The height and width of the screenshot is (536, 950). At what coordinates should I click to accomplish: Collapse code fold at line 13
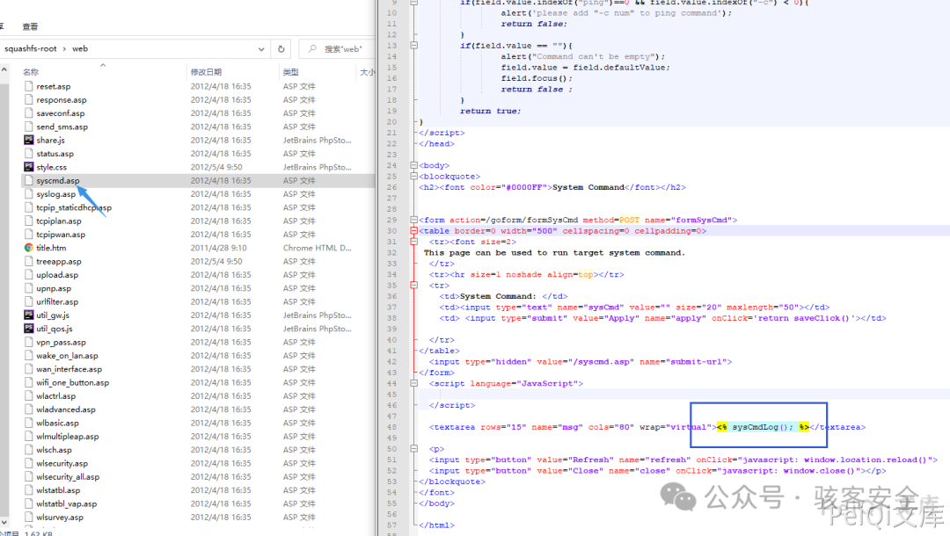click(413, 46)
